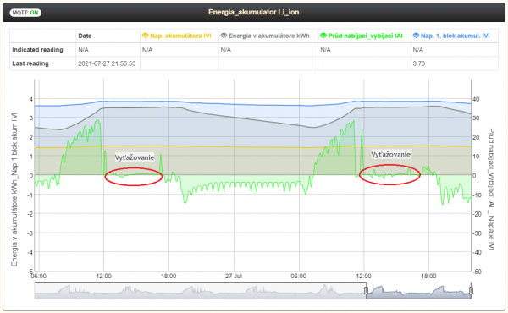Viewport: 508px width, 313px height.
Task: Click the Nap. akumulátora |V| column label
Action: point(180,36)
